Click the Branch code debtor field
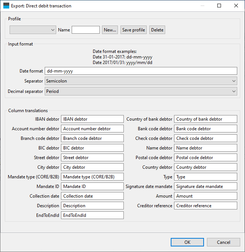 tap(92, 138)
